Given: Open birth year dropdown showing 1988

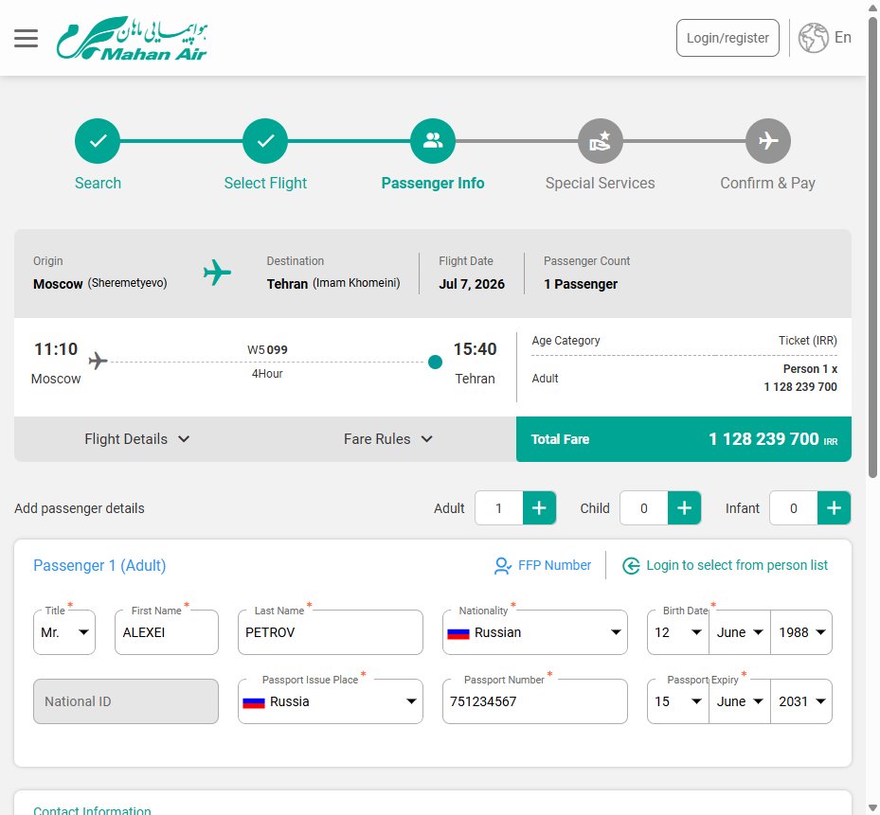Looking at the screenshot, I should tap(801, 632).
